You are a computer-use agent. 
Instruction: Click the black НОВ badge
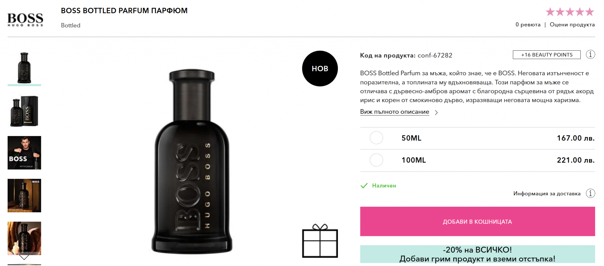320,69
